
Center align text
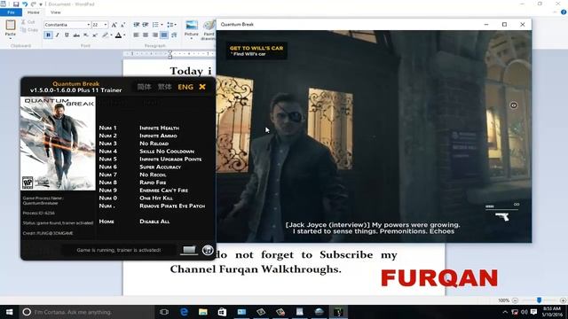click(x=146, y=35)
